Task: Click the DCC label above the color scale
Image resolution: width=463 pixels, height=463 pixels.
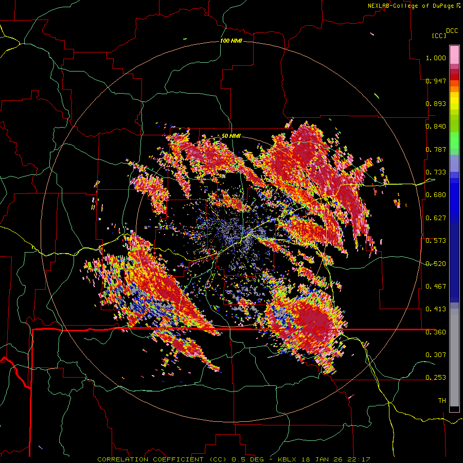Action: (x=452, y=31)
